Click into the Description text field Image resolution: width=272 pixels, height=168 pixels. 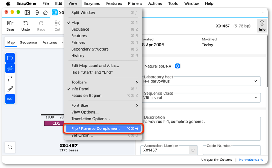click(201, 129)
